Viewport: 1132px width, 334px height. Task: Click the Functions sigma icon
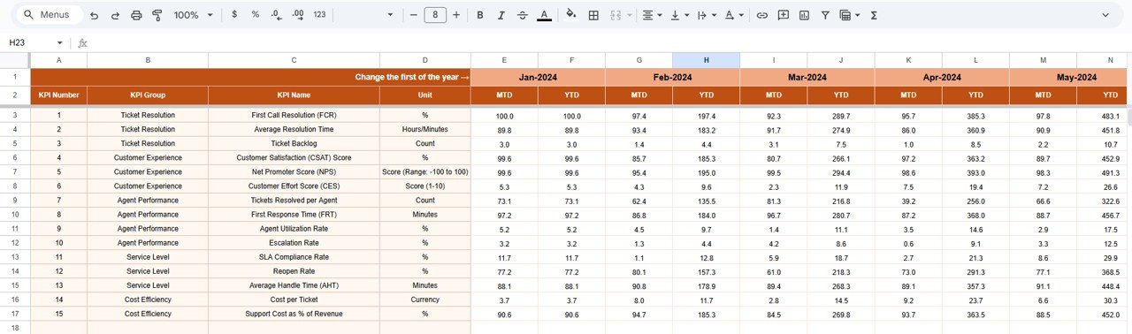coord(874,15)
